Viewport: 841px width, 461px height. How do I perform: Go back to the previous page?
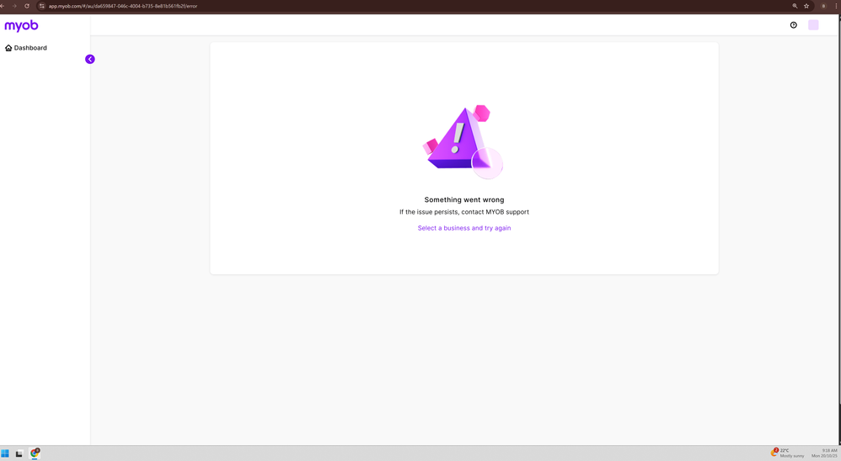pos(3,6)
